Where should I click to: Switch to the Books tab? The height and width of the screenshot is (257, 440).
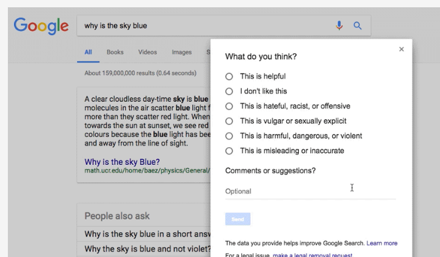click(115, 53)
